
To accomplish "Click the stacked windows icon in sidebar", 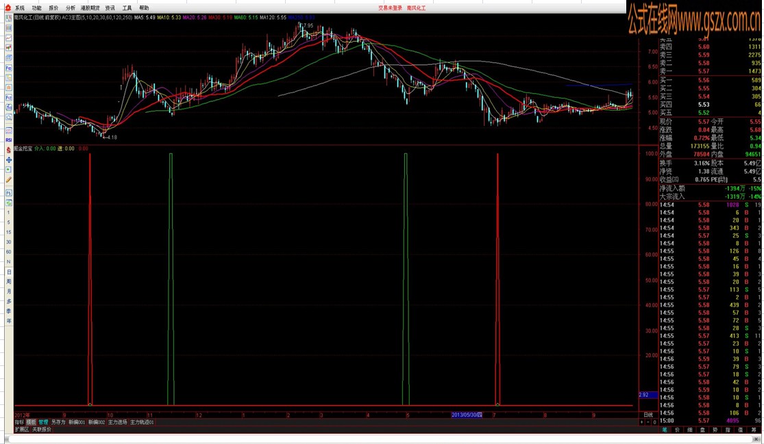I will [x=9, y=58].
